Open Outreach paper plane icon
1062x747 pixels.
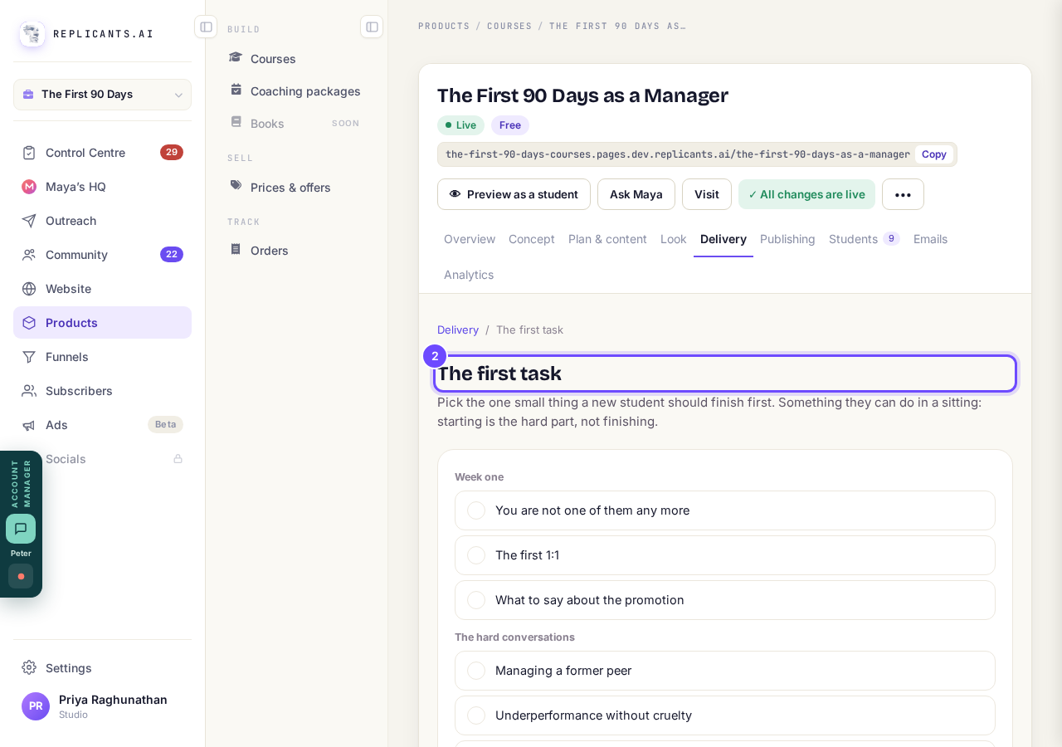click(29, 221)
